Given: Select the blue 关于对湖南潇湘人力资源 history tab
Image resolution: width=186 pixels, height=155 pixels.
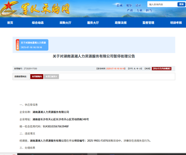Looking at the screenshot, I should (34, 45).
